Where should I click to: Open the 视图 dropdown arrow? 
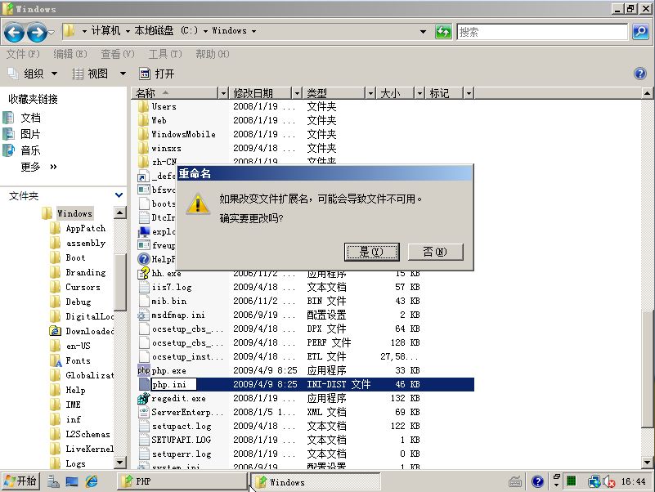123,74
